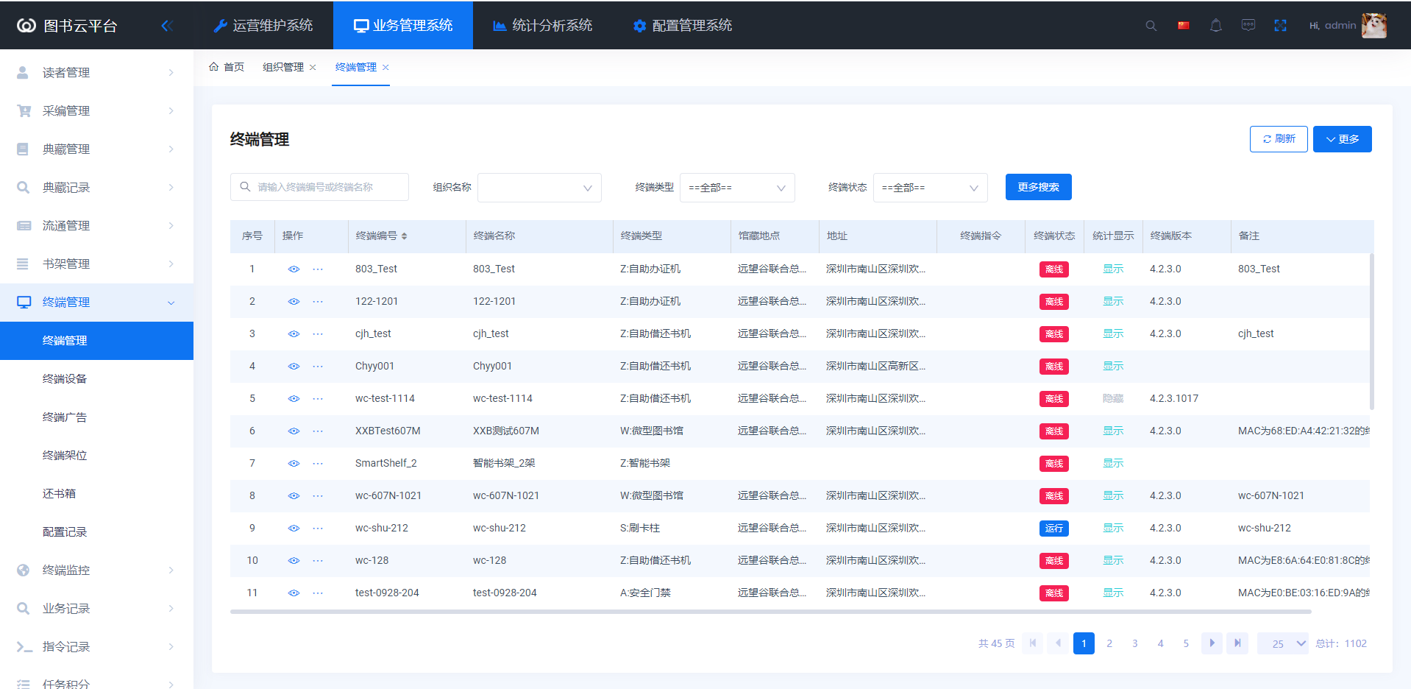Open more actions dots for wc-128
This screenshot has height=689, width=1411.
tap(318, 561)
